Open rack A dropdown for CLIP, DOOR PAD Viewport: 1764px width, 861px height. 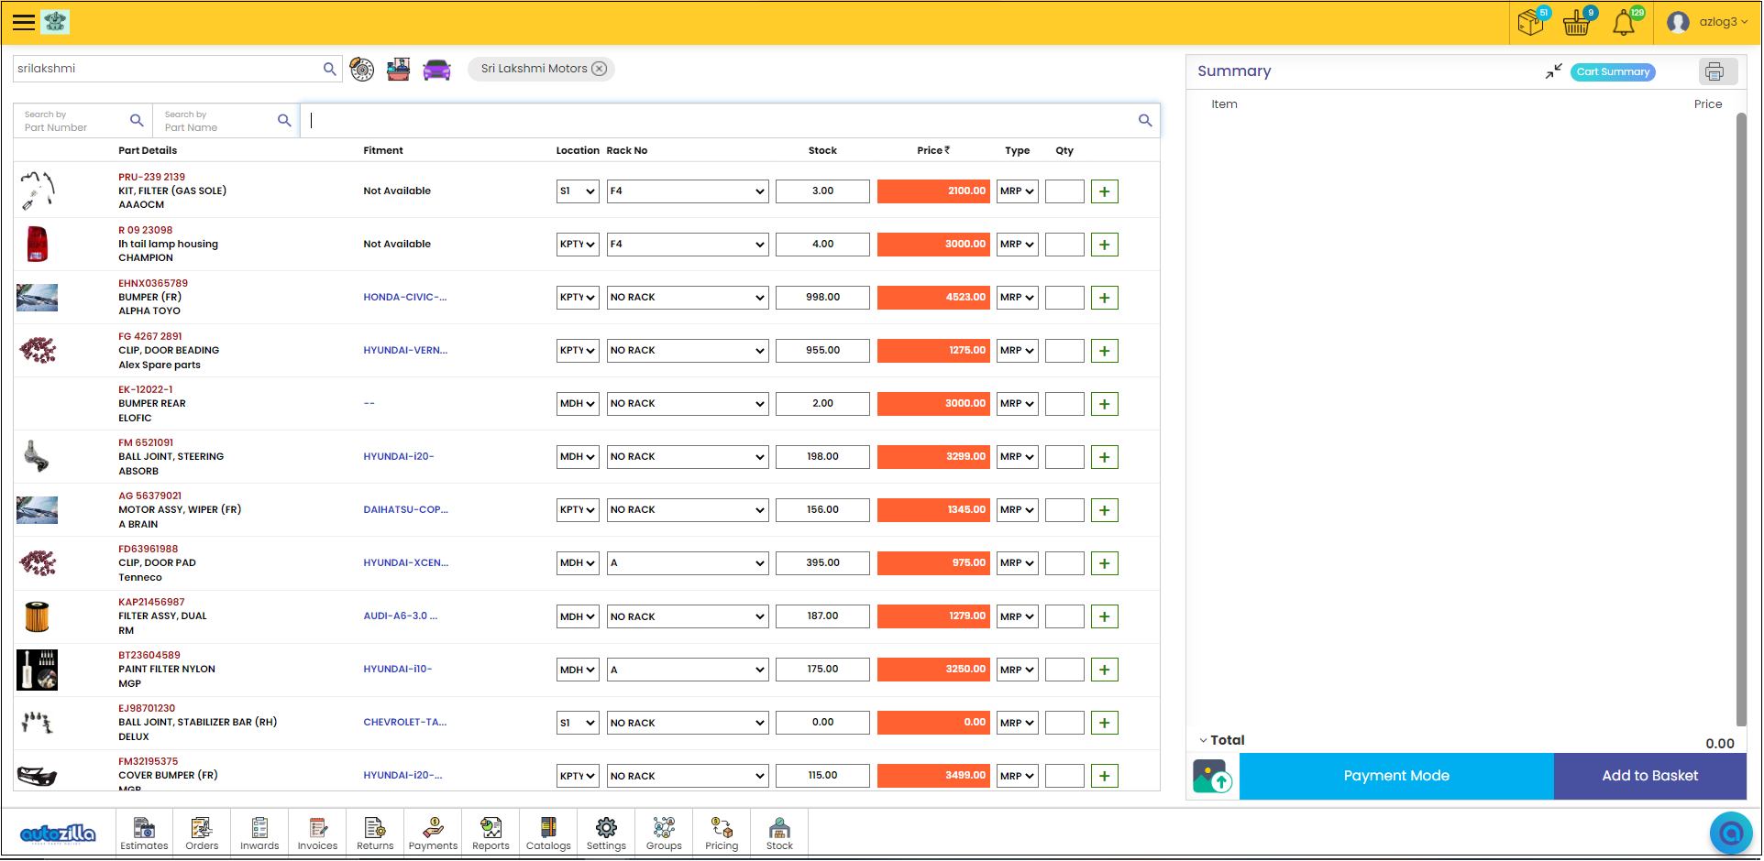[x=688, y=563]
